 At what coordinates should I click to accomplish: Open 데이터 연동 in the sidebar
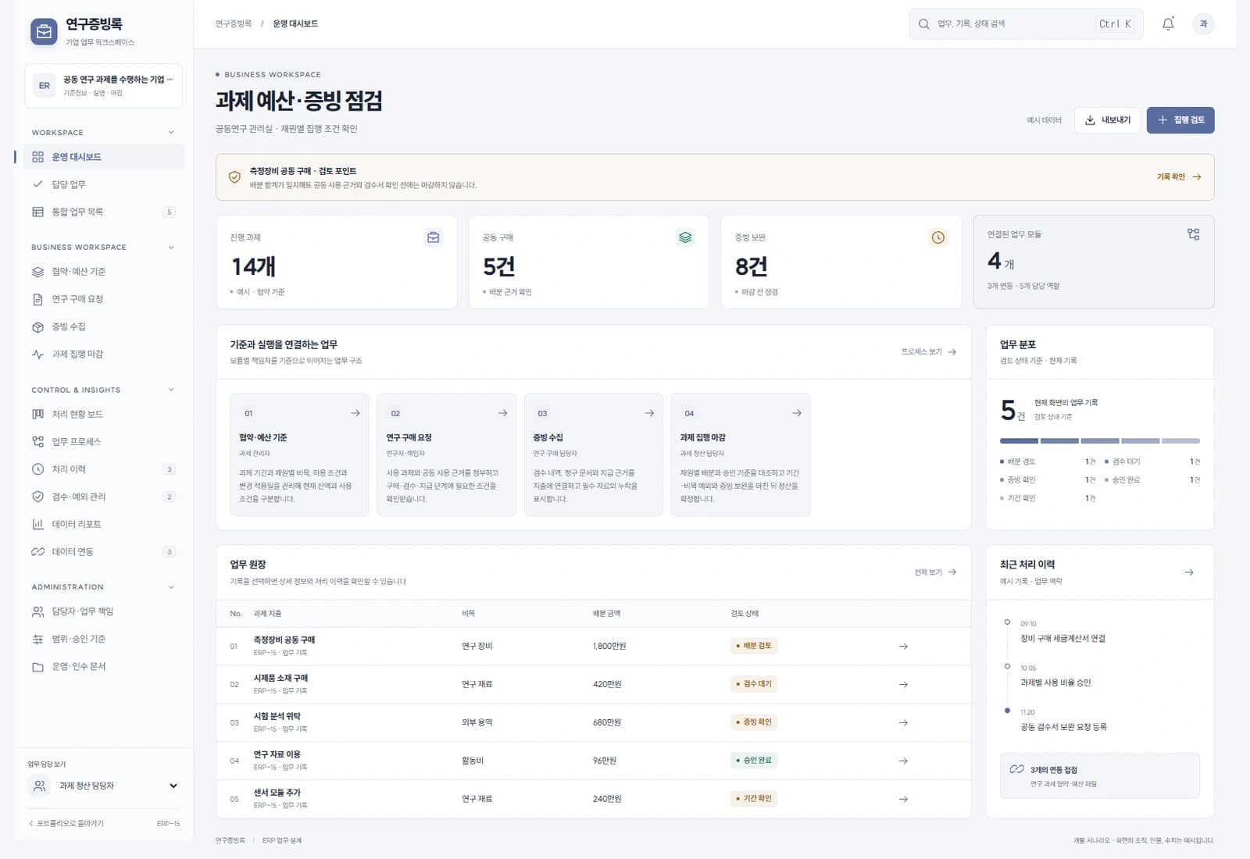[104, 552]
